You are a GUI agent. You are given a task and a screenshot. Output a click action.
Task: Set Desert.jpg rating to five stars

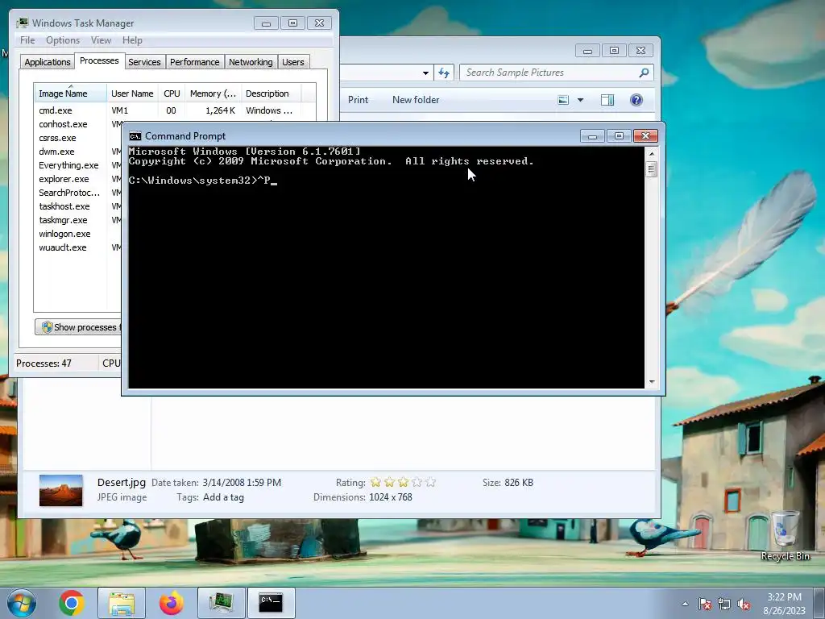[x=430, y=482]
